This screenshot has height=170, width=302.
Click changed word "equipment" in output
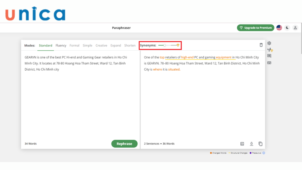click(223, 57)
